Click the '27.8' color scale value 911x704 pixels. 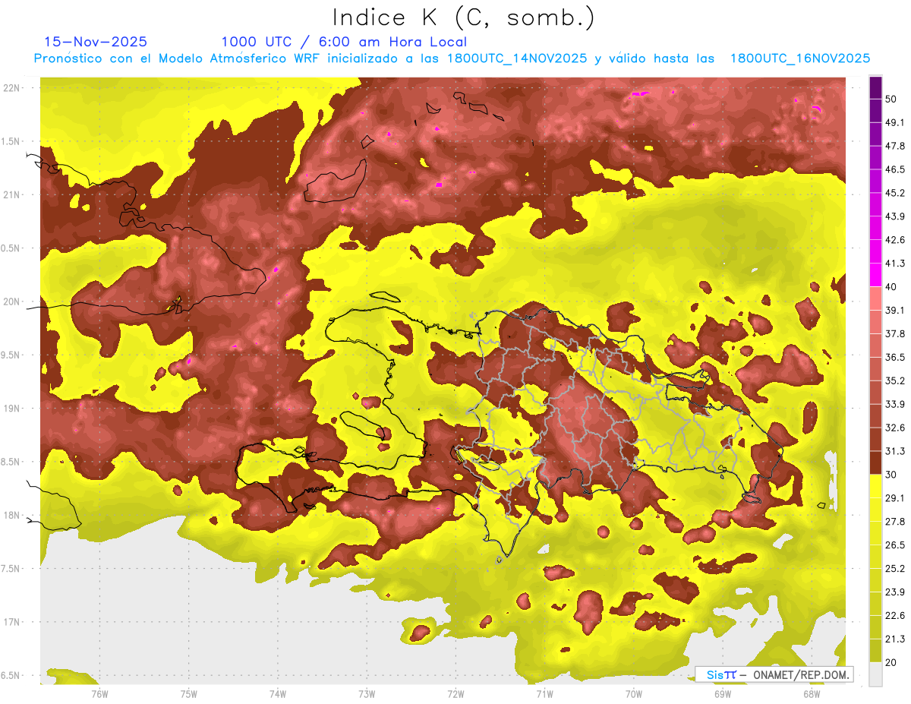pos(895,521)
